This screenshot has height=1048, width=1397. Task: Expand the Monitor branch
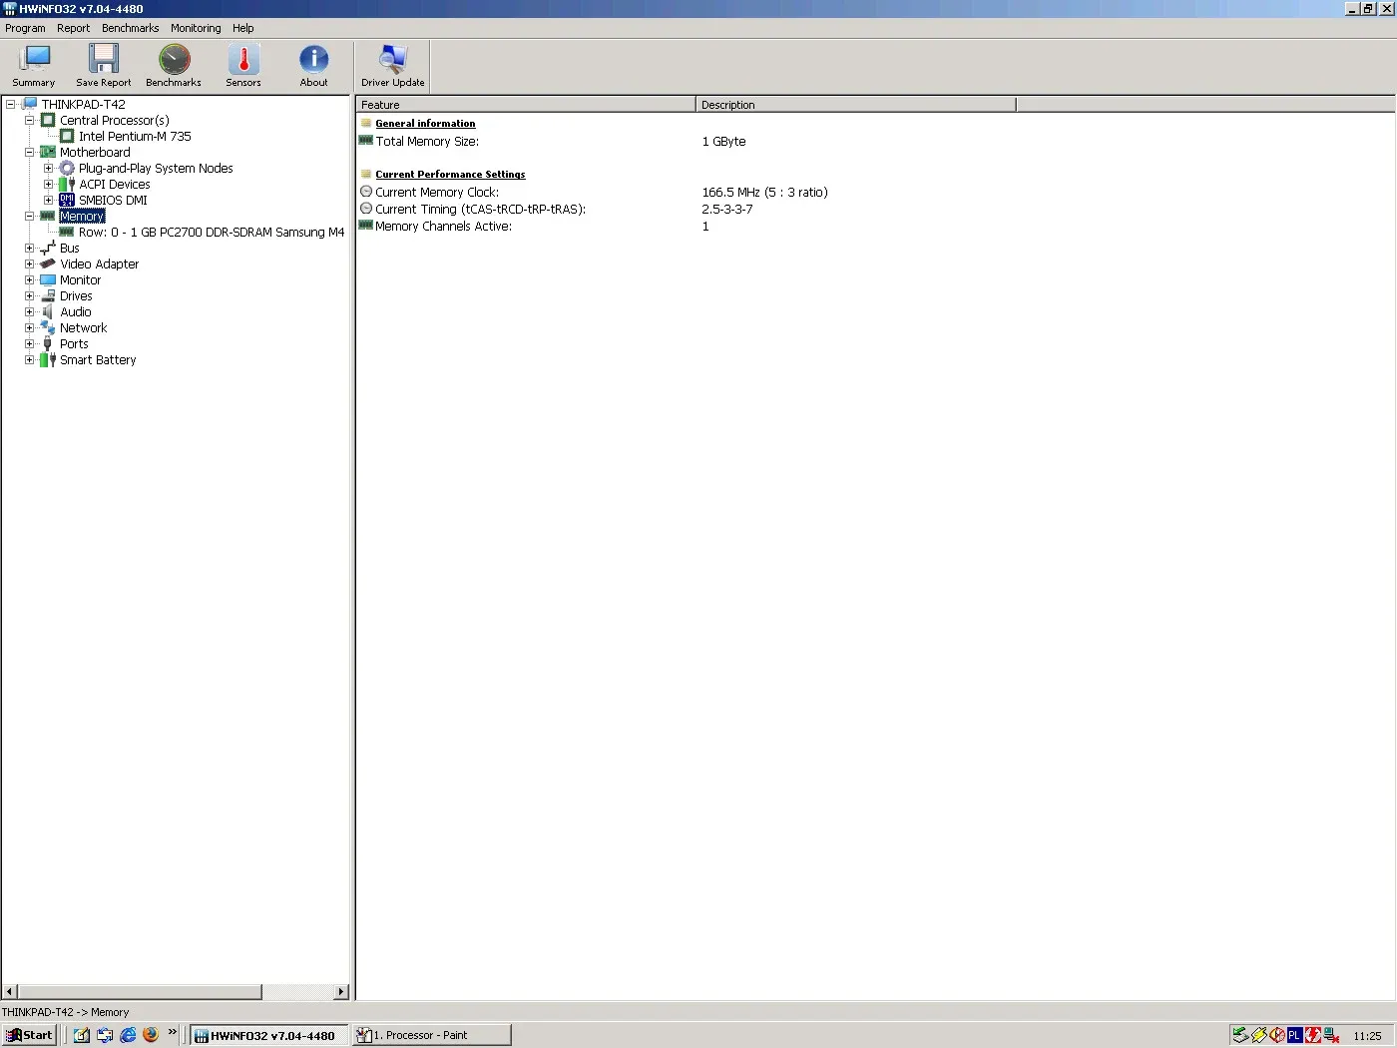tap(29, 279)
